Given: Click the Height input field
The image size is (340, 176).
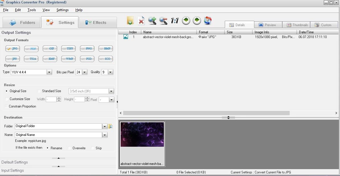Looking at the screenshot, I should click(x=79, y=100).
